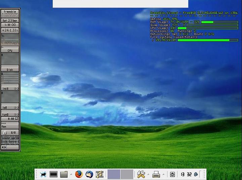Click the left drag handle of the panel
The height and width of the screenshot is (180, 242).
tap(36, 174)
